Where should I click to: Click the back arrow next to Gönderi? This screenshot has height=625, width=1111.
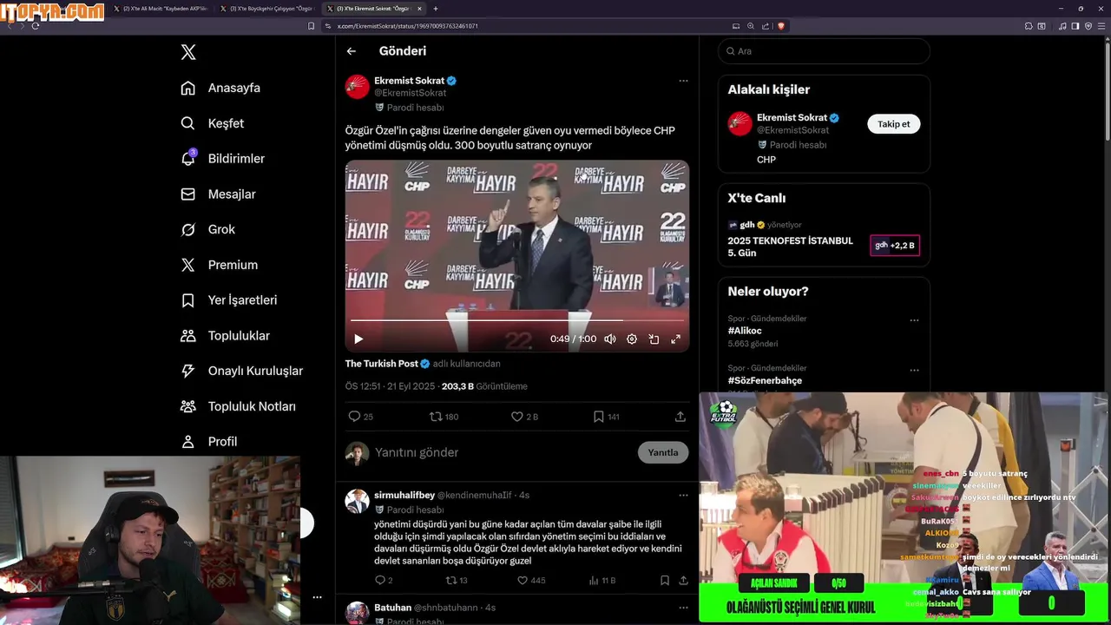[x=352, y=51]
